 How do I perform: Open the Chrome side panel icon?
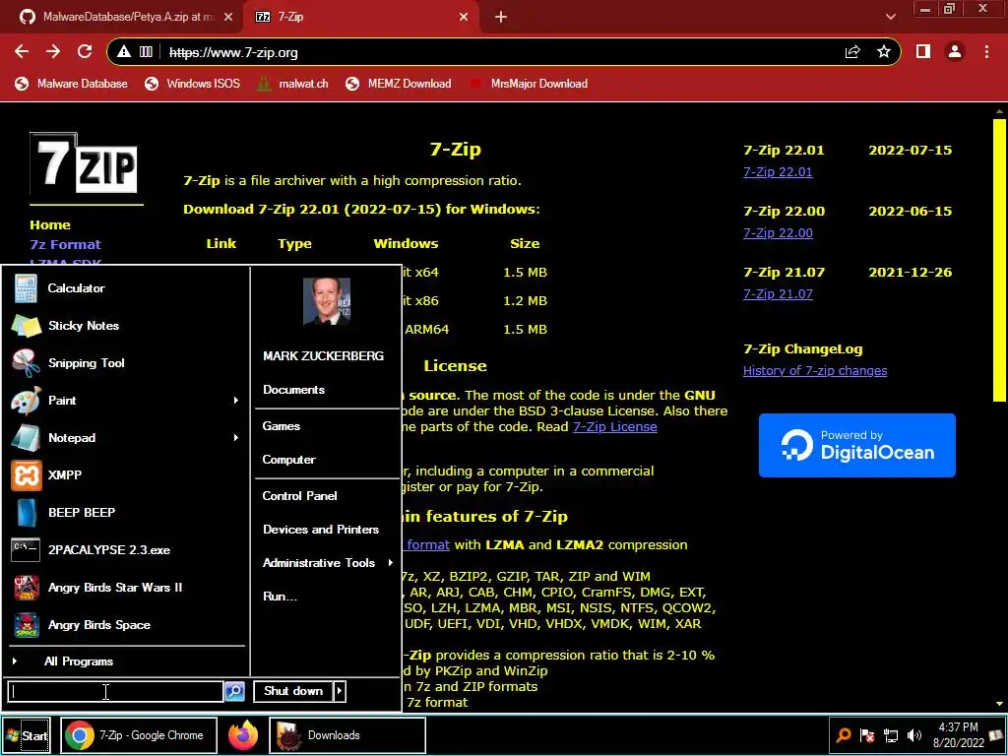(923, 52)
